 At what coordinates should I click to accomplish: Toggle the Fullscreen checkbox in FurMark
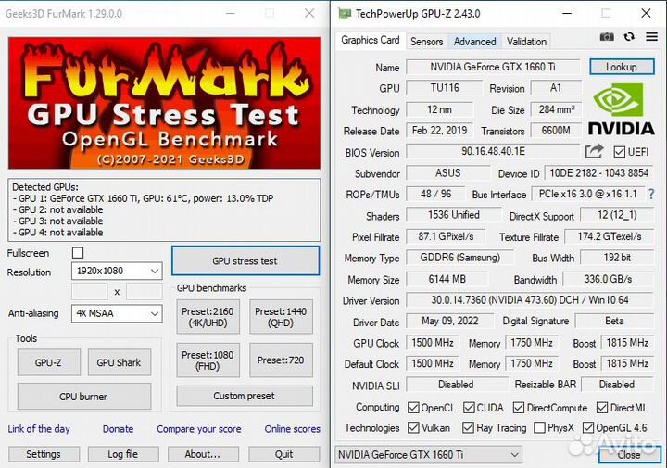tap(78, 253)
